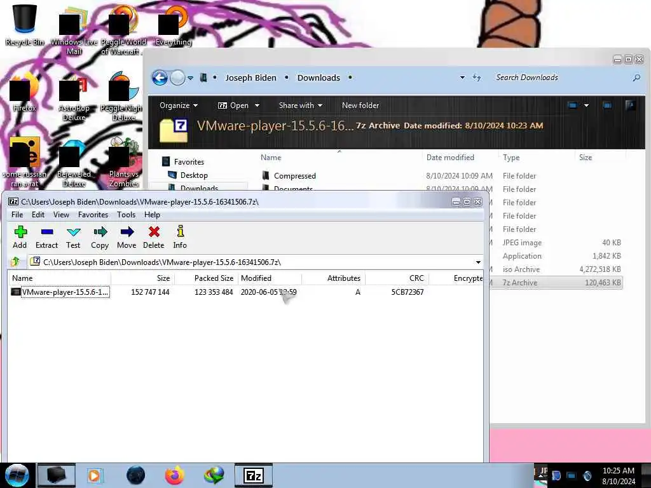
Task: Select the iso Archive row in Explorer
Action: click(x=556, y=269)
